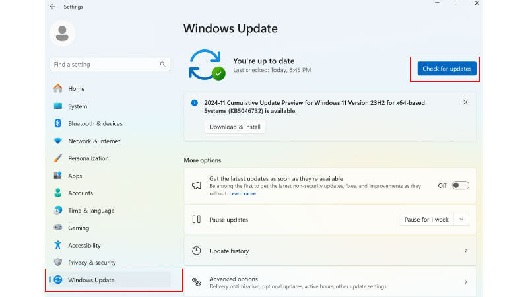
Task: Open Advanced options via its chevron
Action: 466,282
